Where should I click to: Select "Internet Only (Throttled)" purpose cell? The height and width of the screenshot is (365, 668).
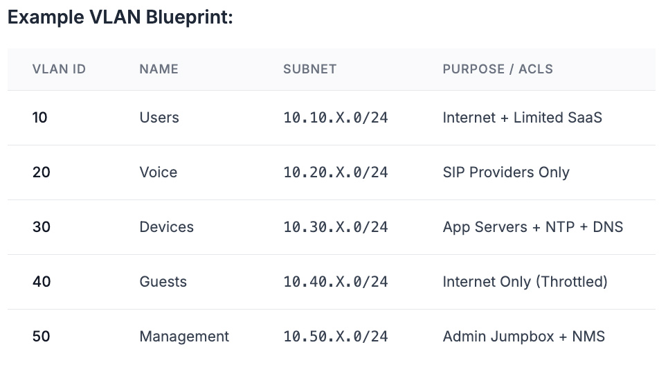[525, 282]
